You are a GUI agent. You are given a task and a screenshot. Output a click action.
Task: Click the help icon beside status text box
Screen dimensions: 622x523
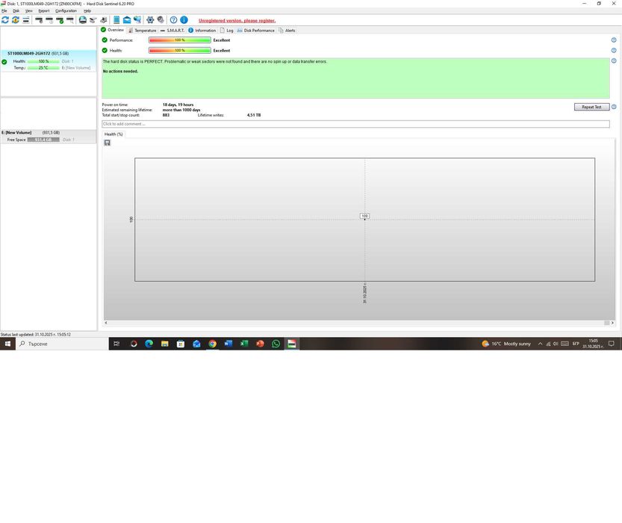tap(614, 61)
